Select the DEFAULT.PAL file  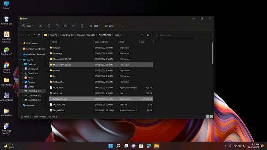point(101,105)
